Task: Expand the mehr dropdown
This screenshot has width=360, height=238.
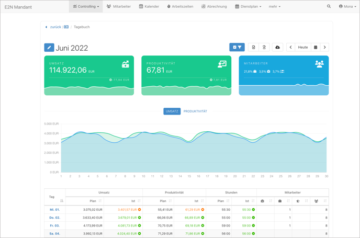Action: [275, 6]
